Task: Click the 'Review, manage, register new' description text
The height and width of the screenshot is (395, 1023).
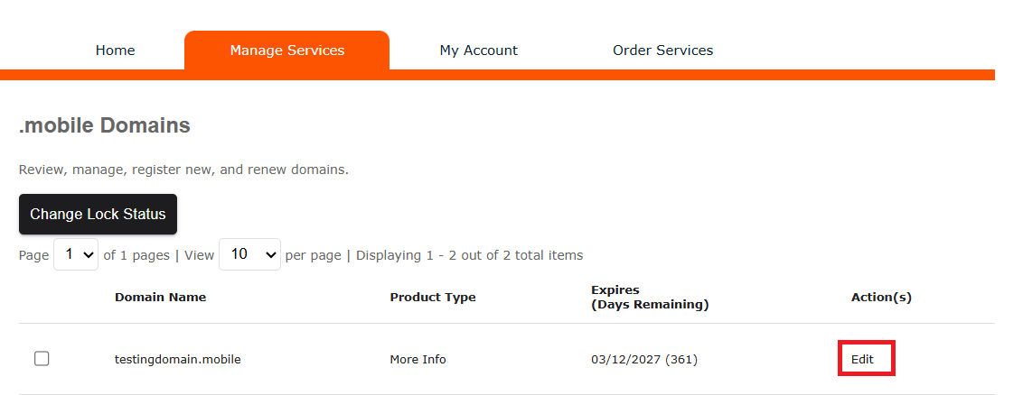Action: (183, 170)
